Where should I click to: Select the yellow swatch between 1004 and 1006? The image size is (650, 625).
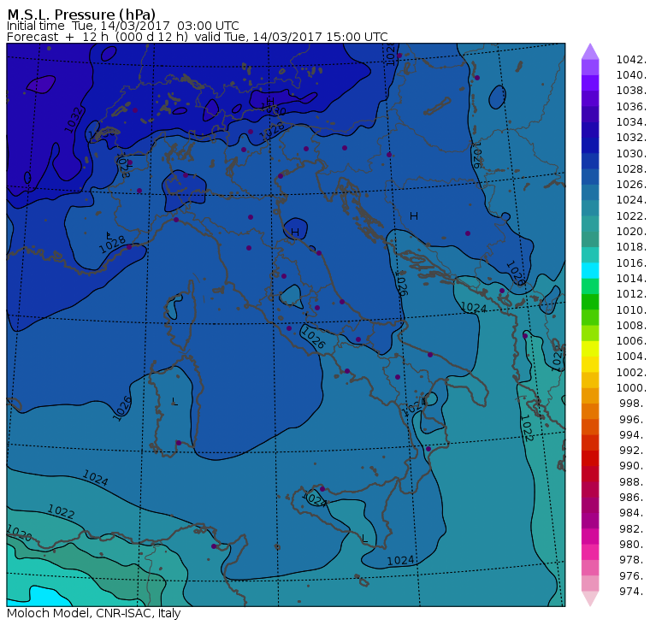click(x=590, y=348)
